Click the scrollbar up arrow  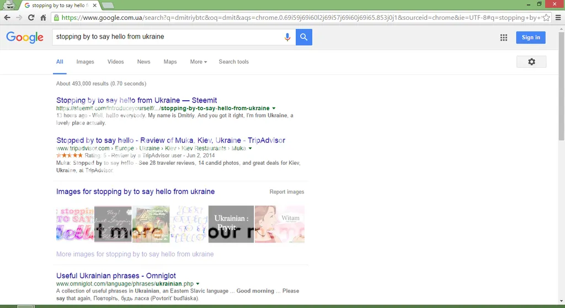click(x=561, y=29)
